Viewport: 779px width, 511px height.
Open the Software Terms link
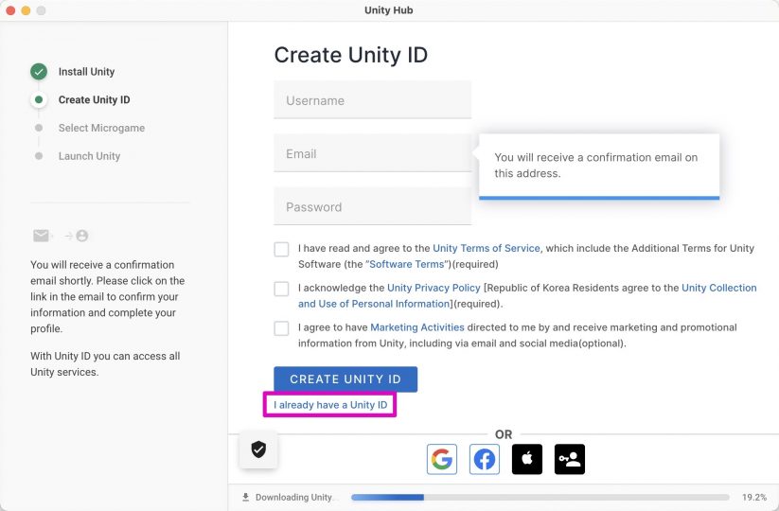pyautogui.click(x=406, y=264)
